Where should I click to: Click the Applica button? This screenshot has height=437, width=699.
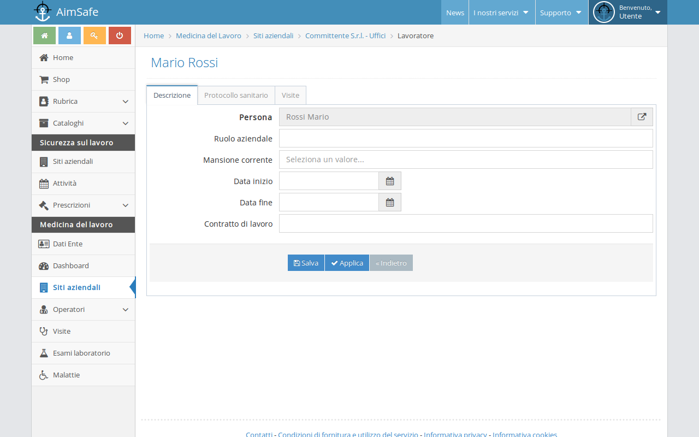[347, 263]
